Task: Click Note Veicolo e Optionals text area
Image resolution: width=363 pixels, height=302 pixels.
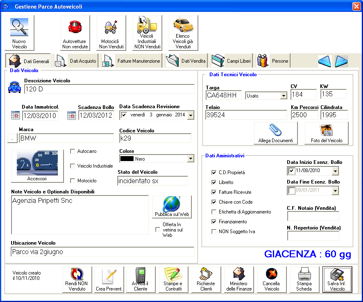Action: click(80, 215)
